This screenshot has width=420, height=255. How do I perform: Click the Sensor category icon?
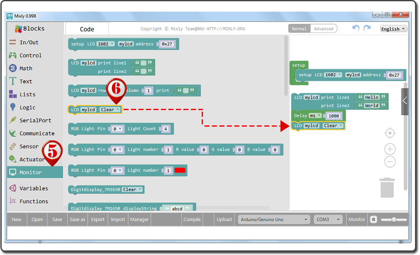click(12, 146)
